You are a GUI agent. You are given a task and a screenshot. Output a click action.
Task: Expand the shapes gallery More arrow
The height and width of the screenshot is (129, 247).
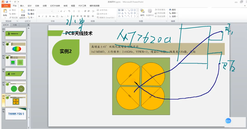(138, 16)
